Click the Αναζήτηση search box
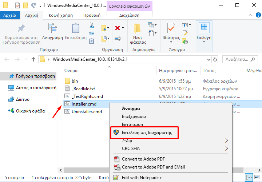The height and width of the screenshot is (182, 262). coord(240,59)
